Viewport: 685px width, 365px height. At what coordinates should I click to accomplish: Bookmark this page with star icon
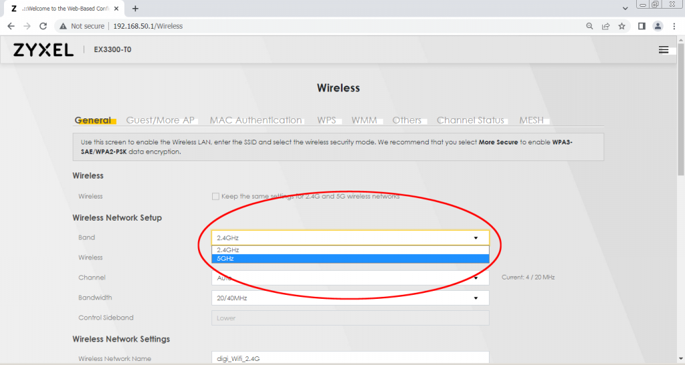(x=621, y=26)
